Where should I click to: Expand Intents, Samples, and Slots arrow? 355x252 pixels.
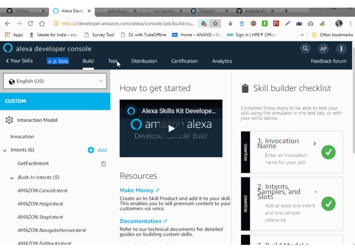point(316,192)
